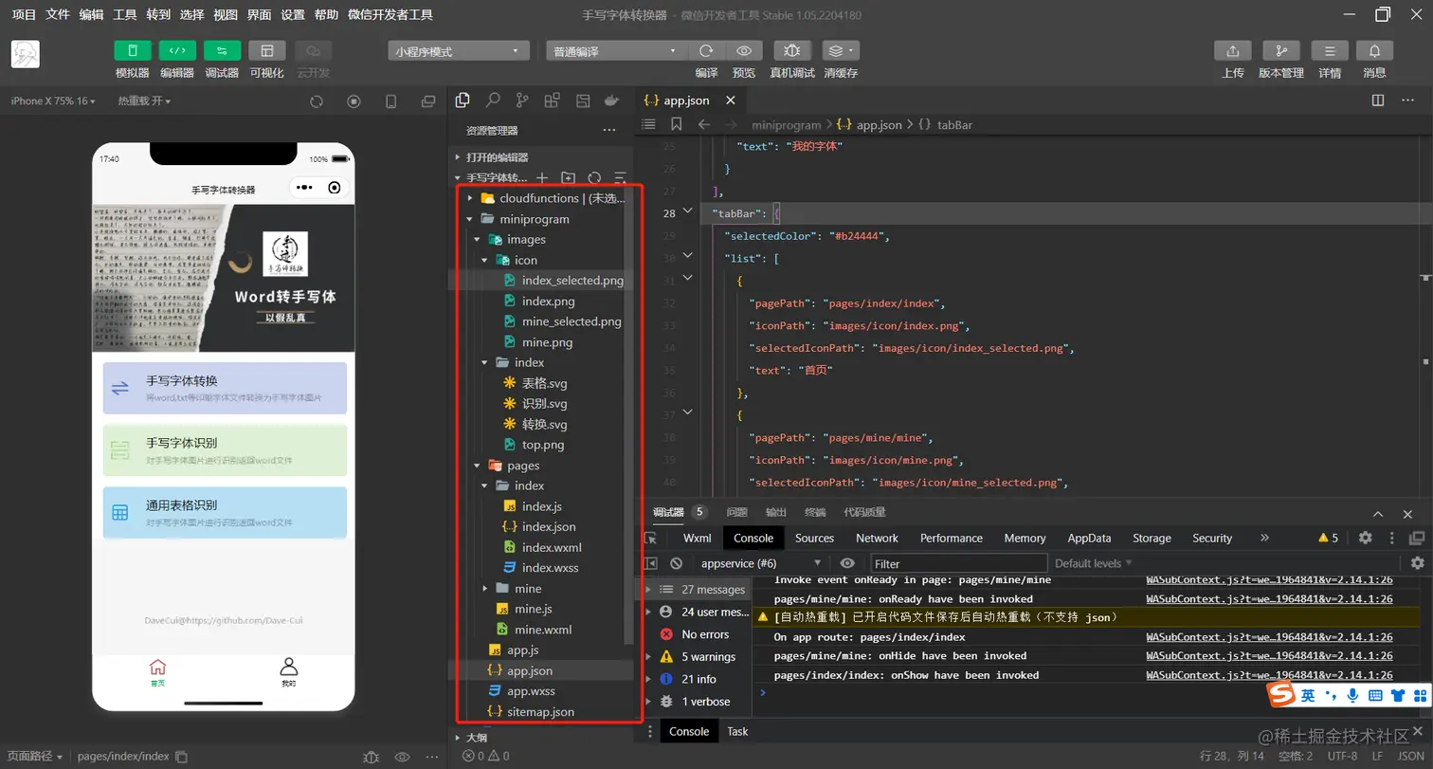Click the console Filter input field
The width and height of the screenshot is (1433, 769).
coord(957,563)
